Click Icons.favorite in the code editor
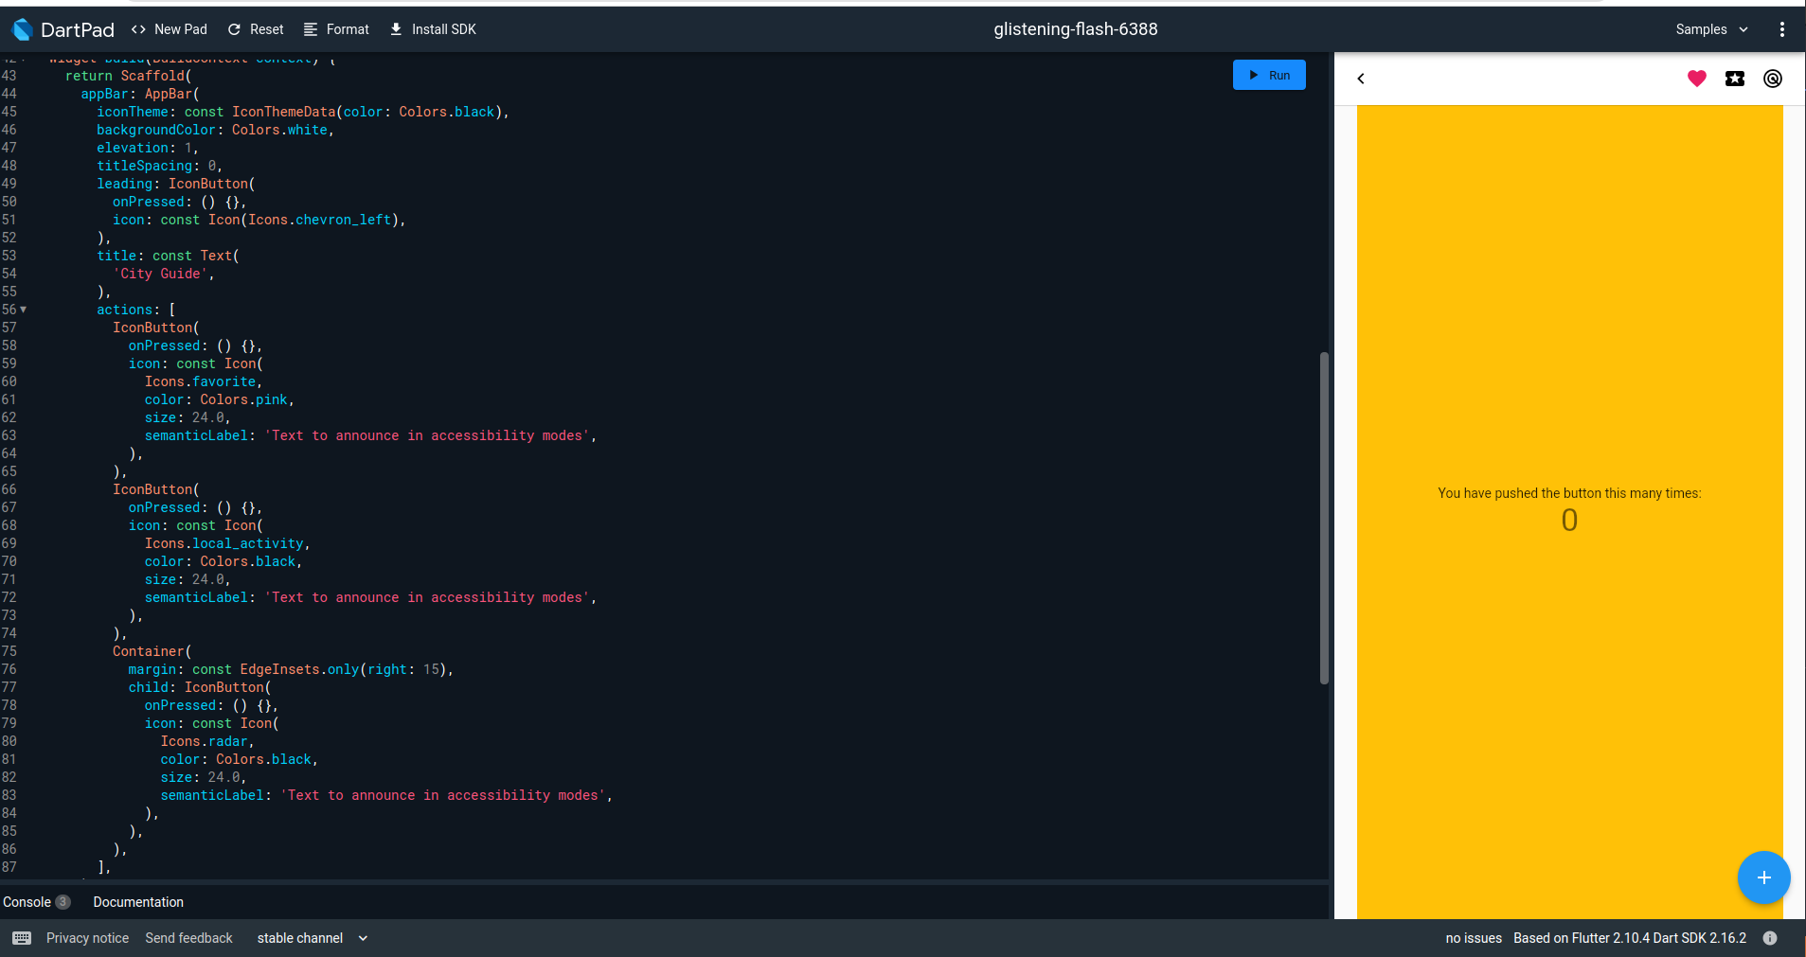Viewport: 1806px width, 957px height. click(x=200, y=381)
